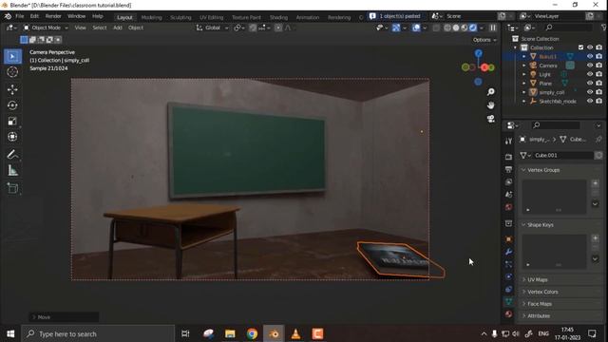The image size is (608, 342).
Task: Pick the Rotate tool
Action: coord(12,105)
